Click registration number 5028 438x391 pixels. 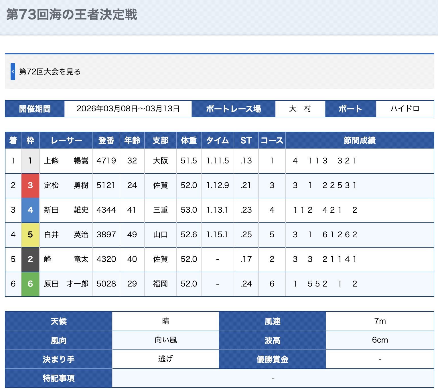pyautogui.click(x=106, y=284)
